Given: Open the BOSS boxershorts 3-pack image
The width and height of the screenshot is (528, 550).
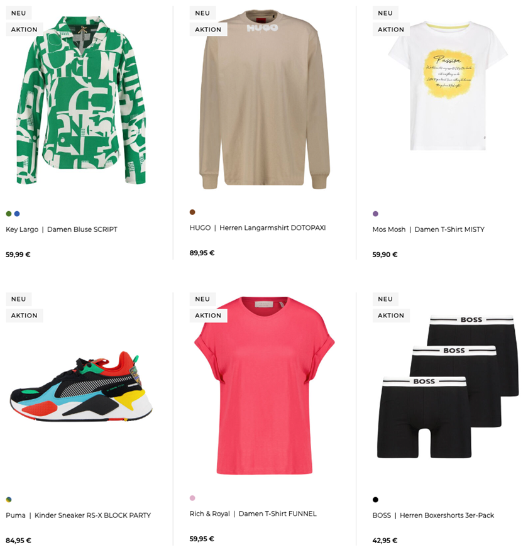Looking at the screenshot, I should tap(448, 387).
